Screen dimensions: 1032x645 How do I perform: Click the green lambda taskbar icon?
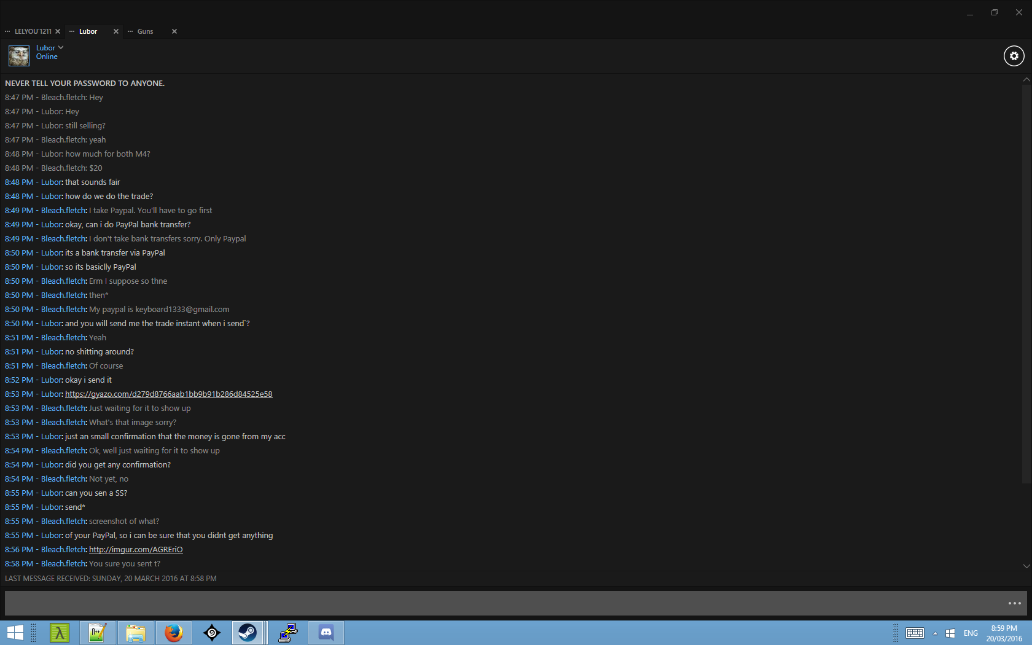click(60, 632)
